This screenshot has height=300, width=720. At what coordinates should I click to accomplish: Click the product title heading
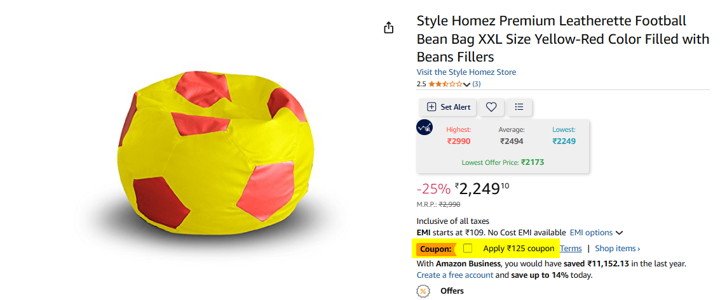[x=563, y=39]
